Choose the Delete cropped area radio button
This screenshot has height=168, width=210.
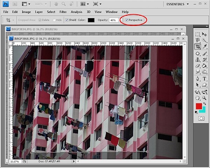click(40, 20)
